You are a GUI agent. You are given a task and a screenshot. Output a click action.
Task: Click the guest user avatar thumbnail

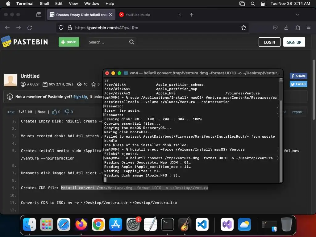coord(10,80)
